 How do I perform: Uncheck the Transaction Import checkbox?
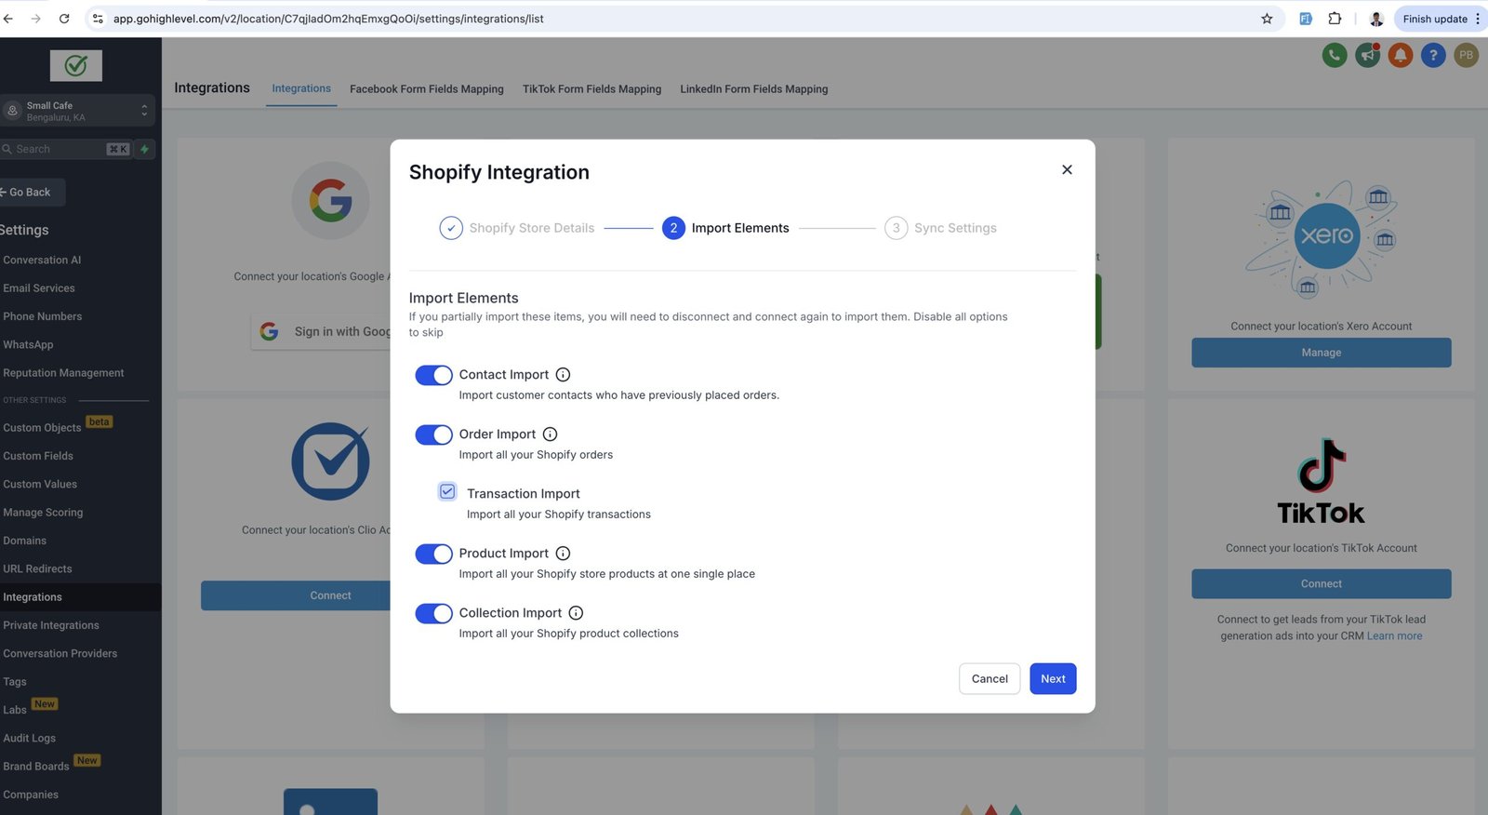coord(447,491)
